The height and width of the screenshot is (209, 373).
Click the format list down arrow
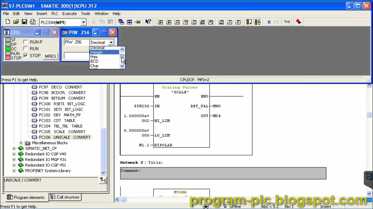pos(122,66)
